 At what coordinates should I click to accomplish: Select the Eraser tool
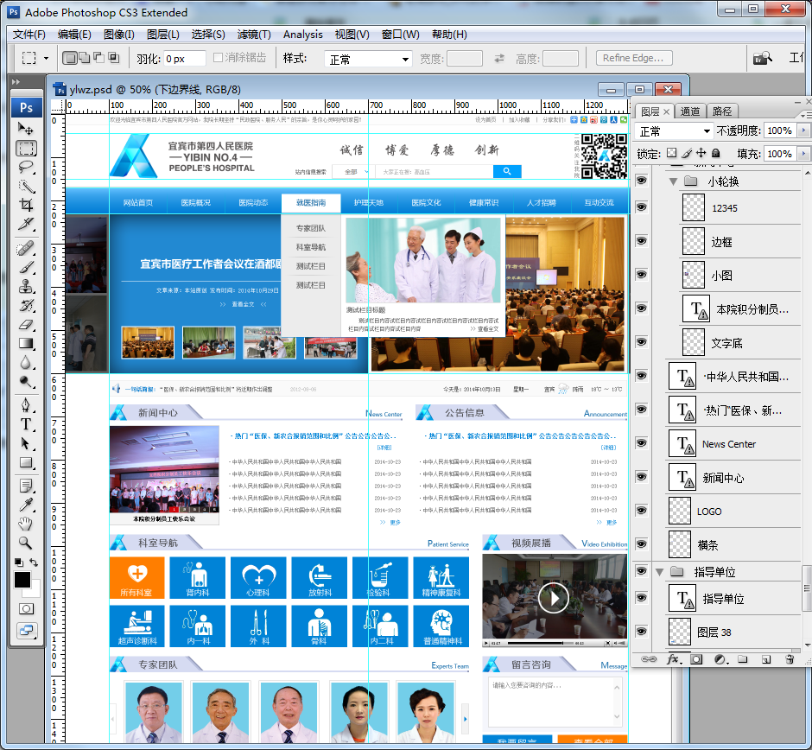[x=26, y=325]
